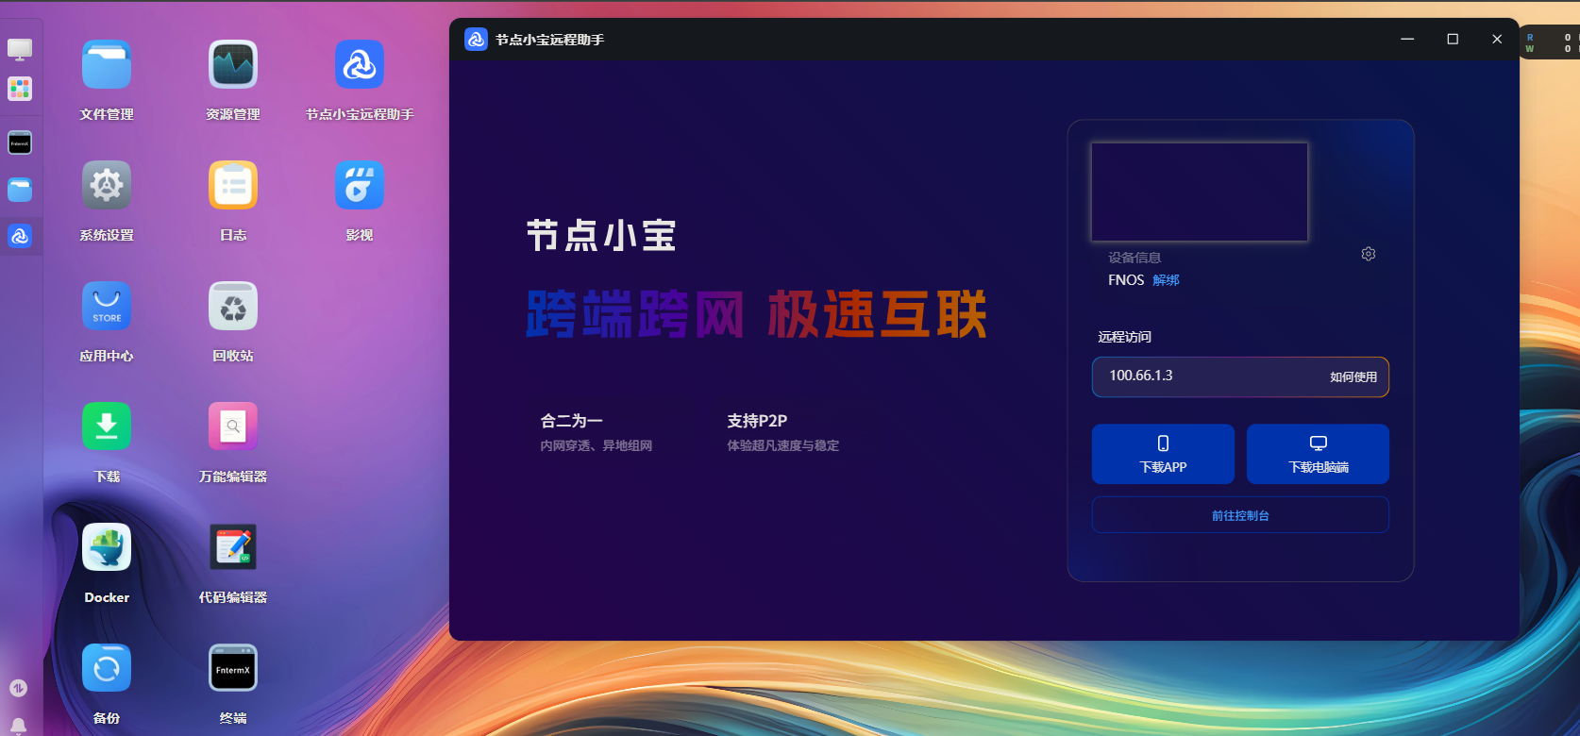Minimize the 节点小宝远程助手 window
The width and height of the screenshot is (1580, 736).
(x=1407, y=39)
